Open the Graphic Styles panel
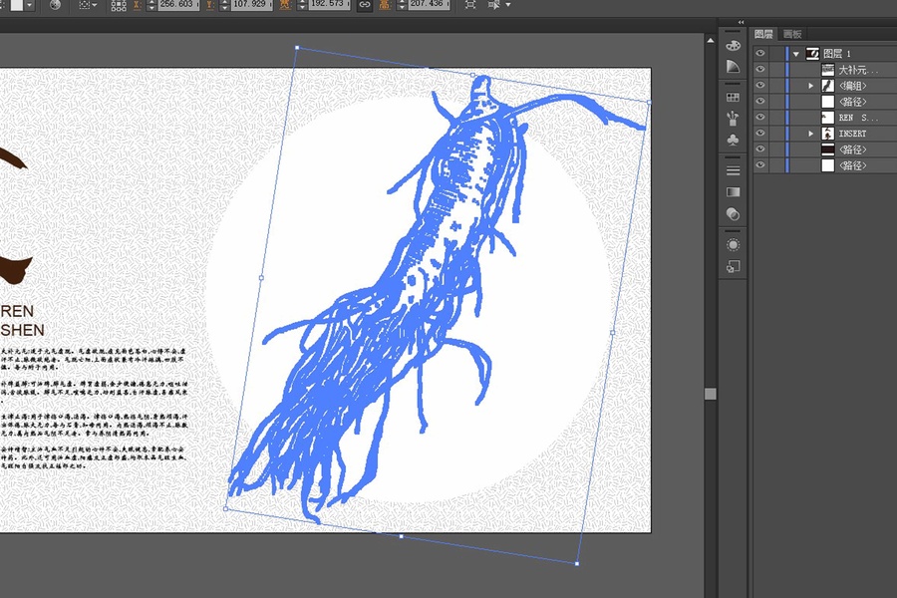Viewport: 897px width, 598px height. pyautogui.click(x=733, y=267)
